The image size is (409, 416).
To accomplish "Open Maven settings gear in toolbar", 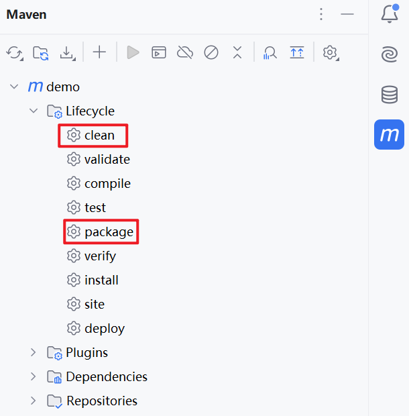I will click(331, 53).
